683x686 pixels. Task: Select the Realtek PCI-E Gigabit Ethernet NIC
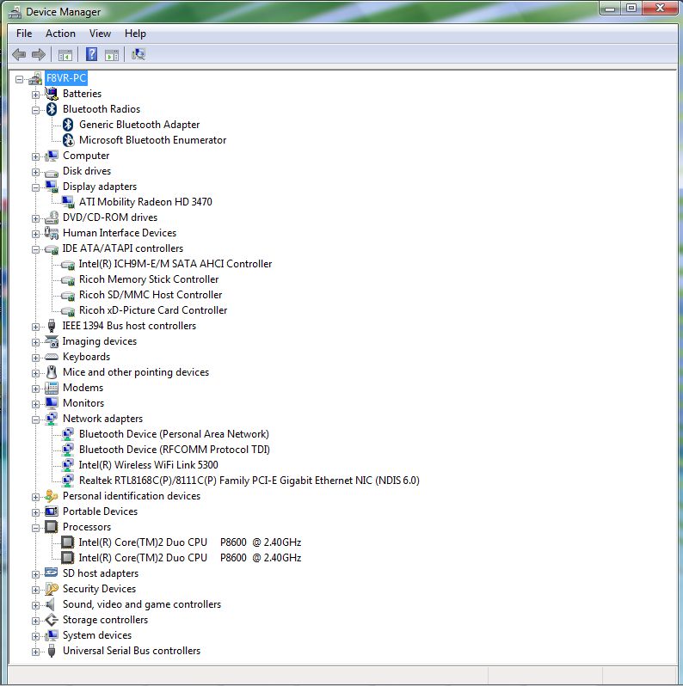click(249, 481)
